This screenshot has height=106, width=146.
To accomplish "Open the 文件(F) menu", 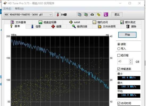I will (7, 9).
